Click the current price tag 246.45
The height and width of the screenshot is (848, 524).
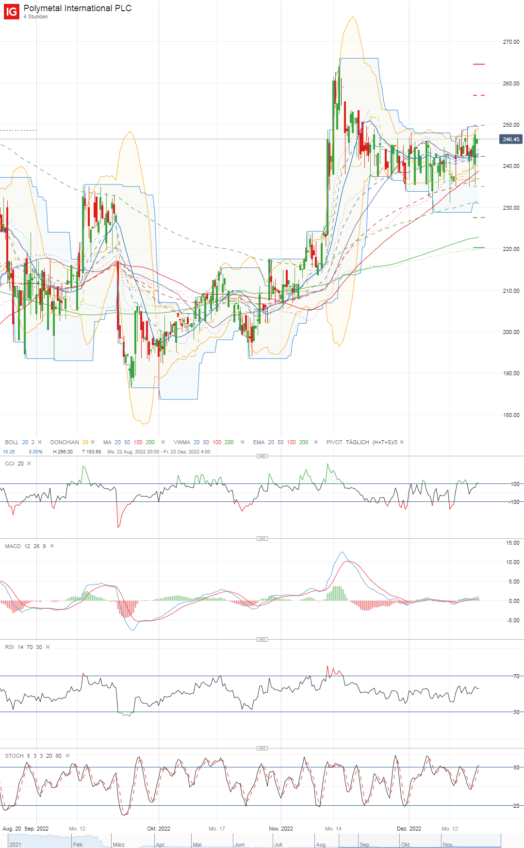point(511,139)
